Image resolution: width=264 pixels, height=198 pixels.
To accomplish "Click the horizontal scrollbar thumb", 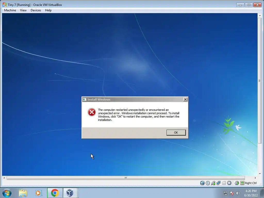I will (126, 178).
